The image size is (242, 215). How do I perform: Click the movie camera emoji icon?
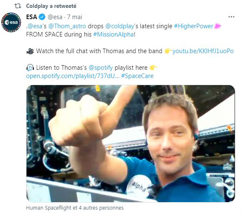[30, 51]
